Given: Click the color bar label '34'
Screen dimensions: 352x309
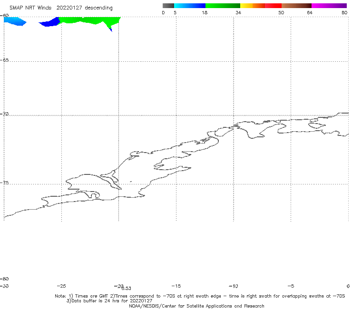Looking at the screenshot, I should tap(238, 12).
